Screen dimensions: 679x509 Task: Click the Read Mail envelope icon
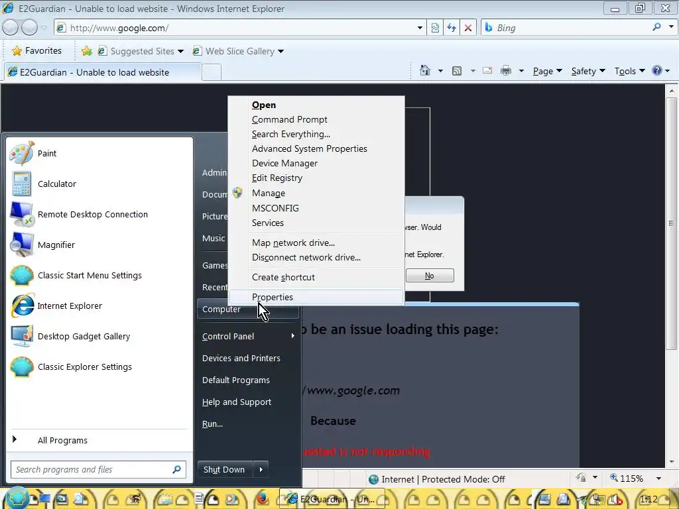click(487, 70)
